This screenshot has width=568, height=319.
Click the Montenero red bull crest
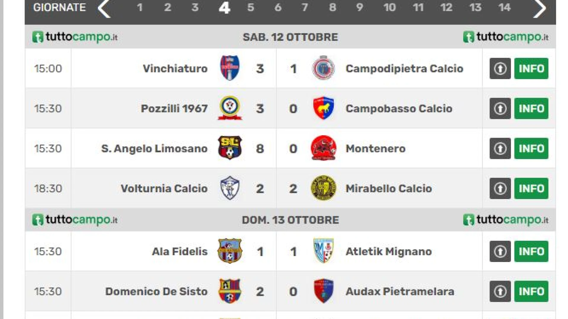pos(323,148)
